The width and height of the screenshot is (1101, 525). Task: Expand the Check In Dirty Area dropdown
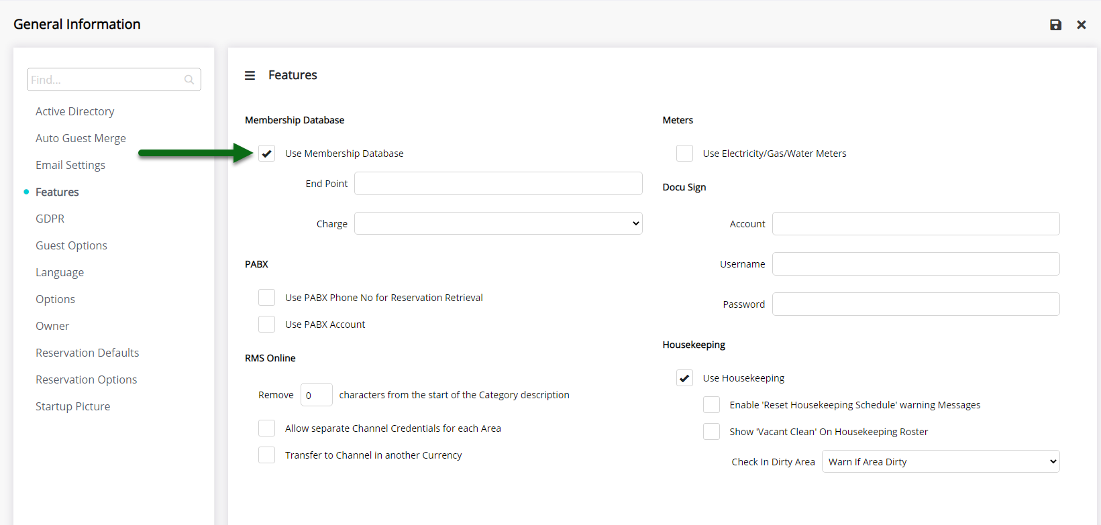(x=941, y=461)
